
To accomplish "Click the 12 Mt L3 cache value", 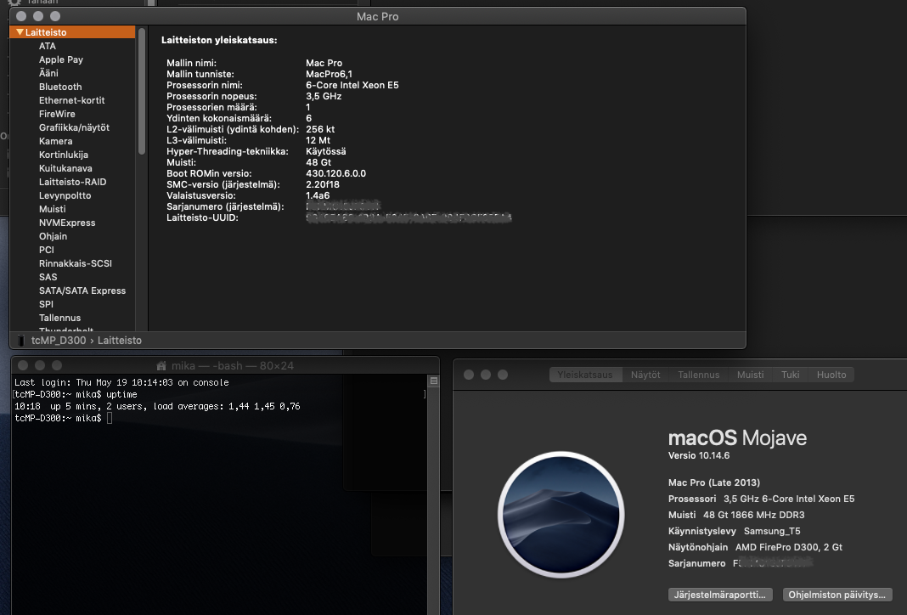I will click(x=318, y=141).
